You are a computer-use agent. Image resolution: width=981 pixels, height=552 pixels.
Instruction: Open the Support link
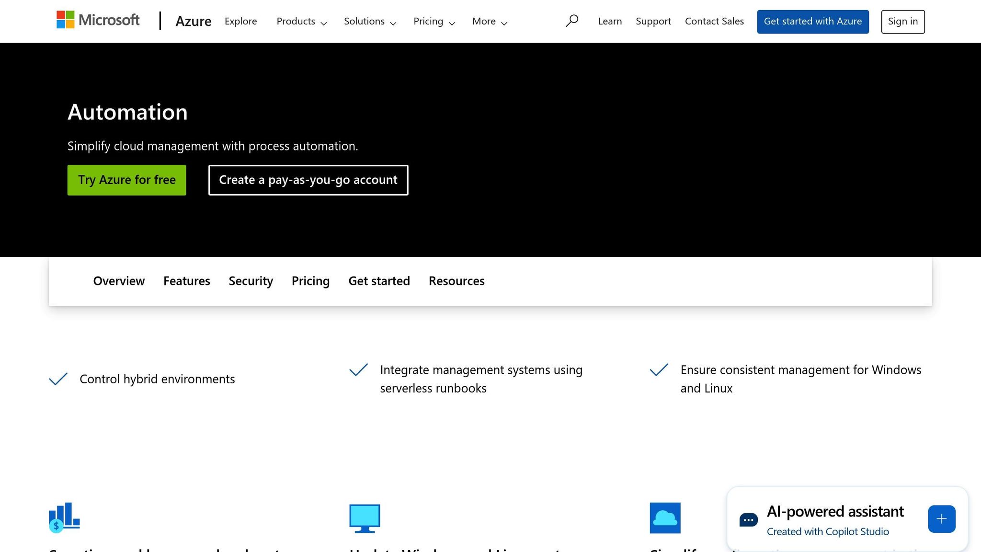coord(653,21)
